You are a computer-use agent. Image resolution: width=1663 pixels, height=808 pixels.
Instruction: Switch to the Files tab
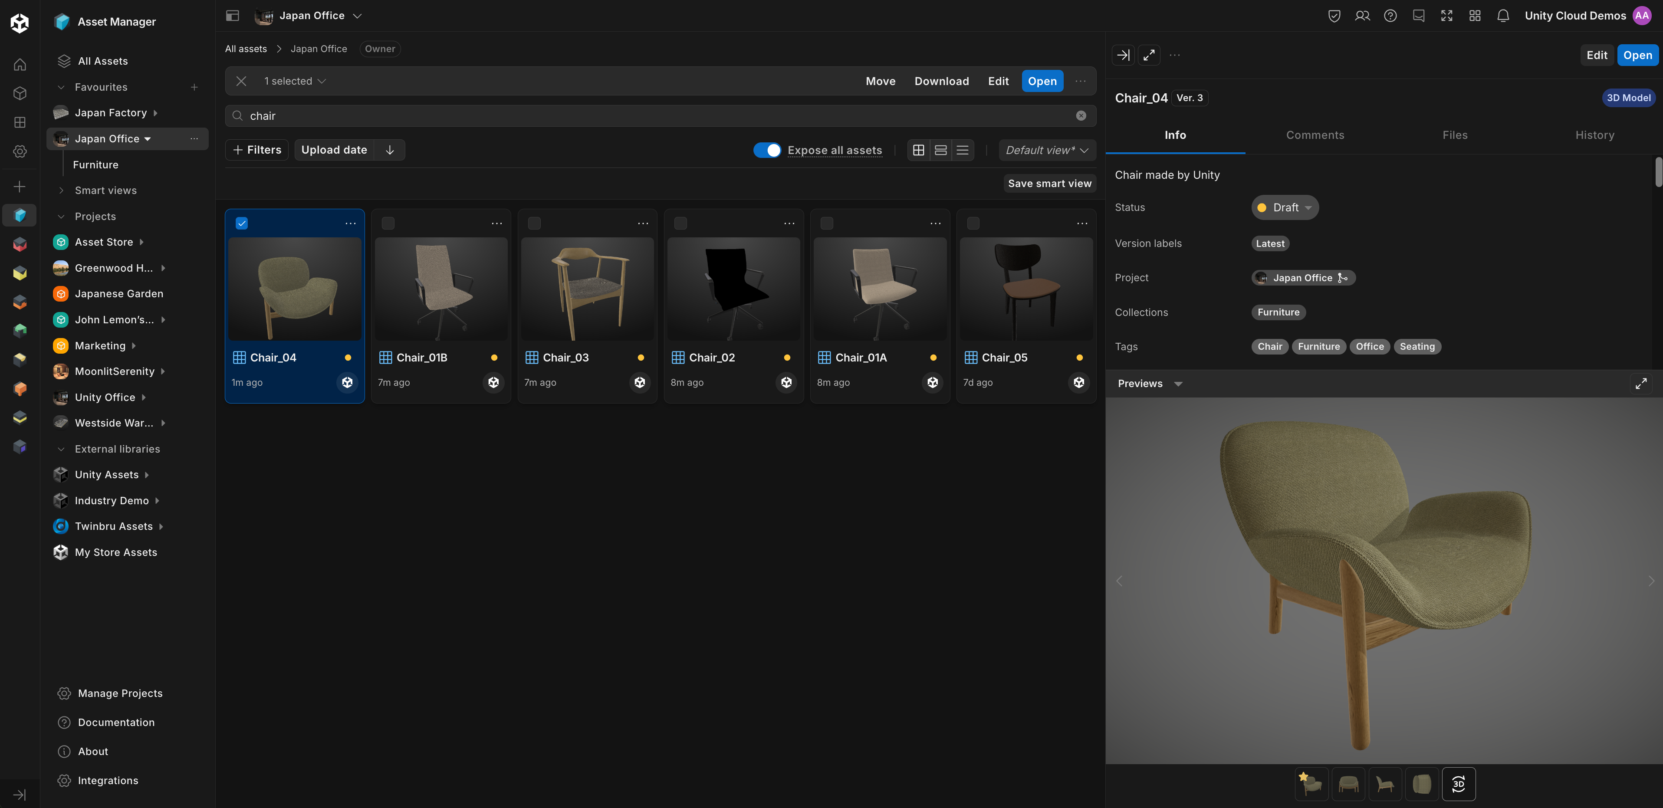pyautogui.click(x=1455, y=135)
